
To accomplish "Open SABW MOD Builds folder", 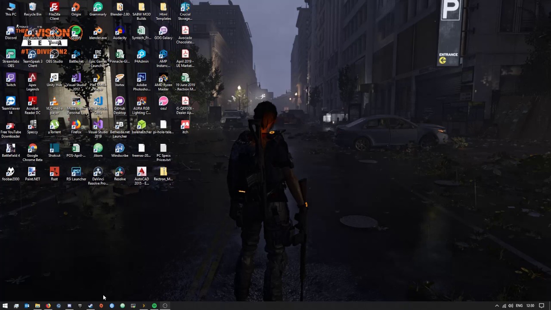I will click(142, 12).
